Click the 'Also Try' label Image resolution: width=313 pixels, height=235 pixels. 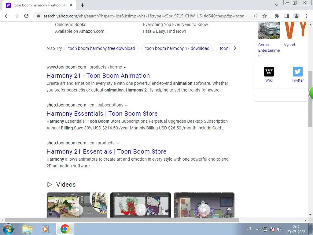(x=54, y=48)
